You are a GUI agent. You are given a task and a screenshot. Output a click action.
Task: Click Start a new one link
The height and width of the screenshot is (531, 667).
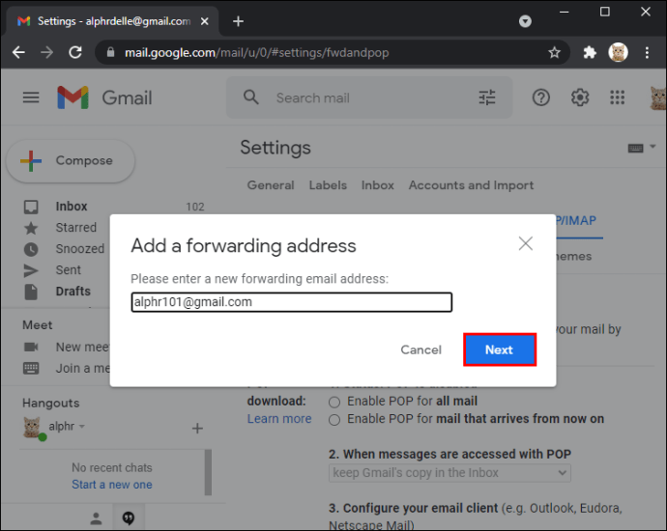click(112, 485)
